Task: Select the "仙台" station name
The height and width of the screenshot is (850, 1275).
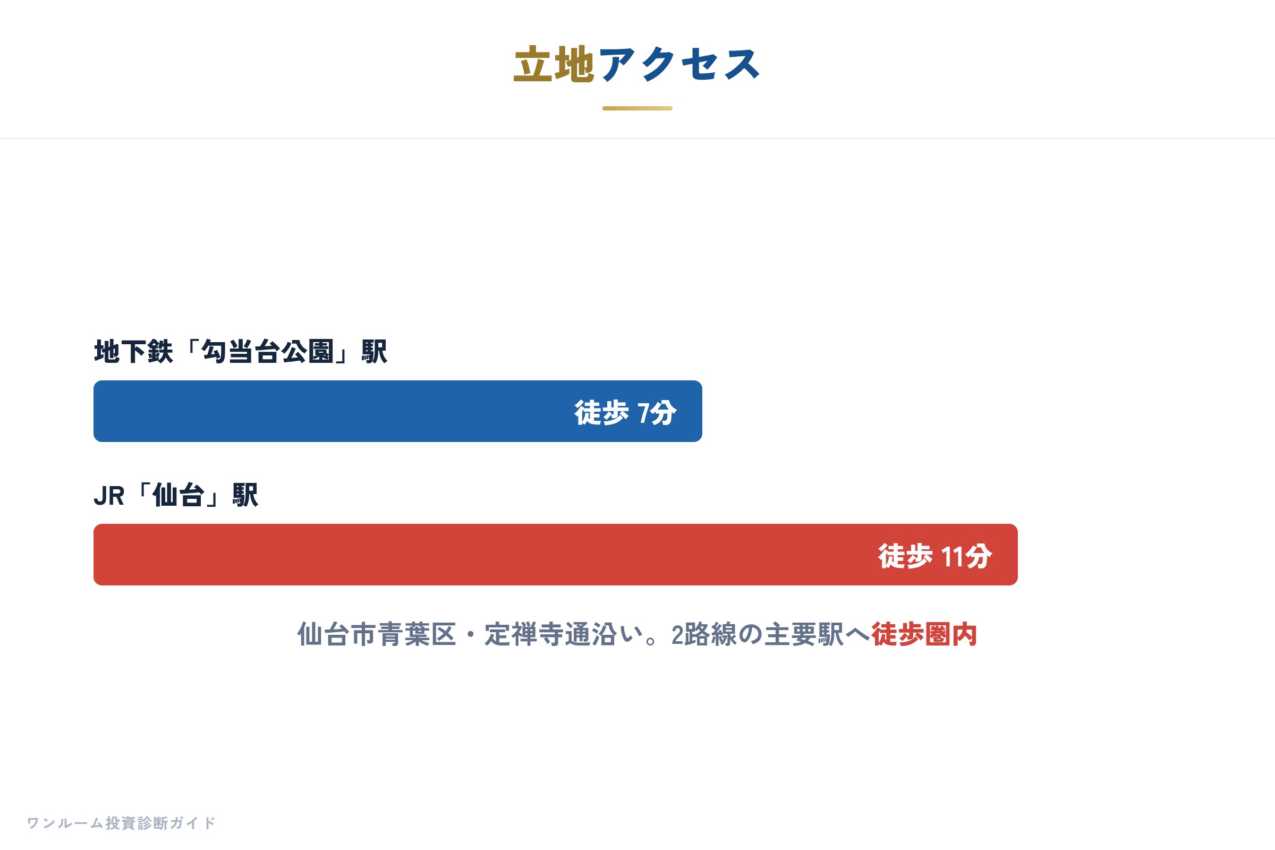Action: 178,495
